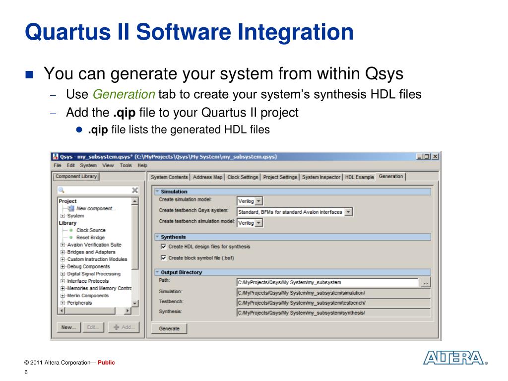Click the Qsys window title icon

[x=56, y=157]
